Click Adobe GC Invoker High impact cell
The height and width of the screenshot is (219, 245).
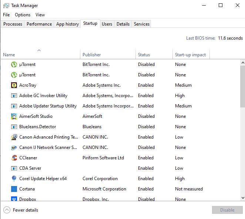click(x=180, y=96)
